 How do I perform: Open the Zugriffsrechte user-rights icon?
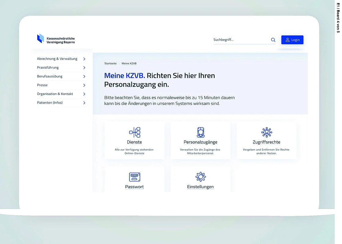pyautogui.click(x=267, y=132)
